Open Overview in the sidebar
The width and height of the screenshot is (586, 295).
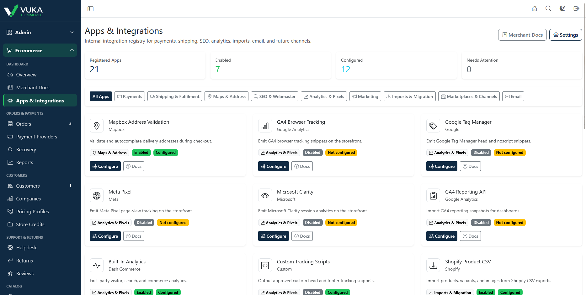point(40,75)
